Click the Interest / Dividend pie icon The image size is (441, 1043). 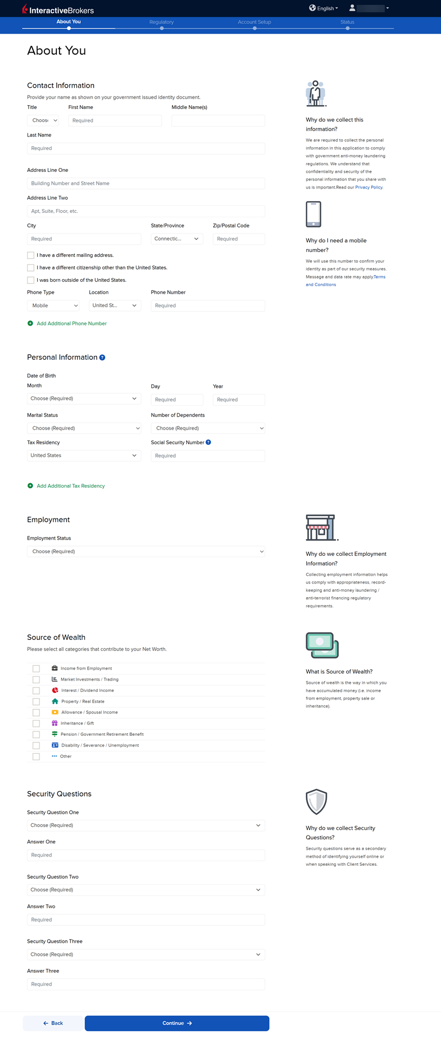coord(55,690)
